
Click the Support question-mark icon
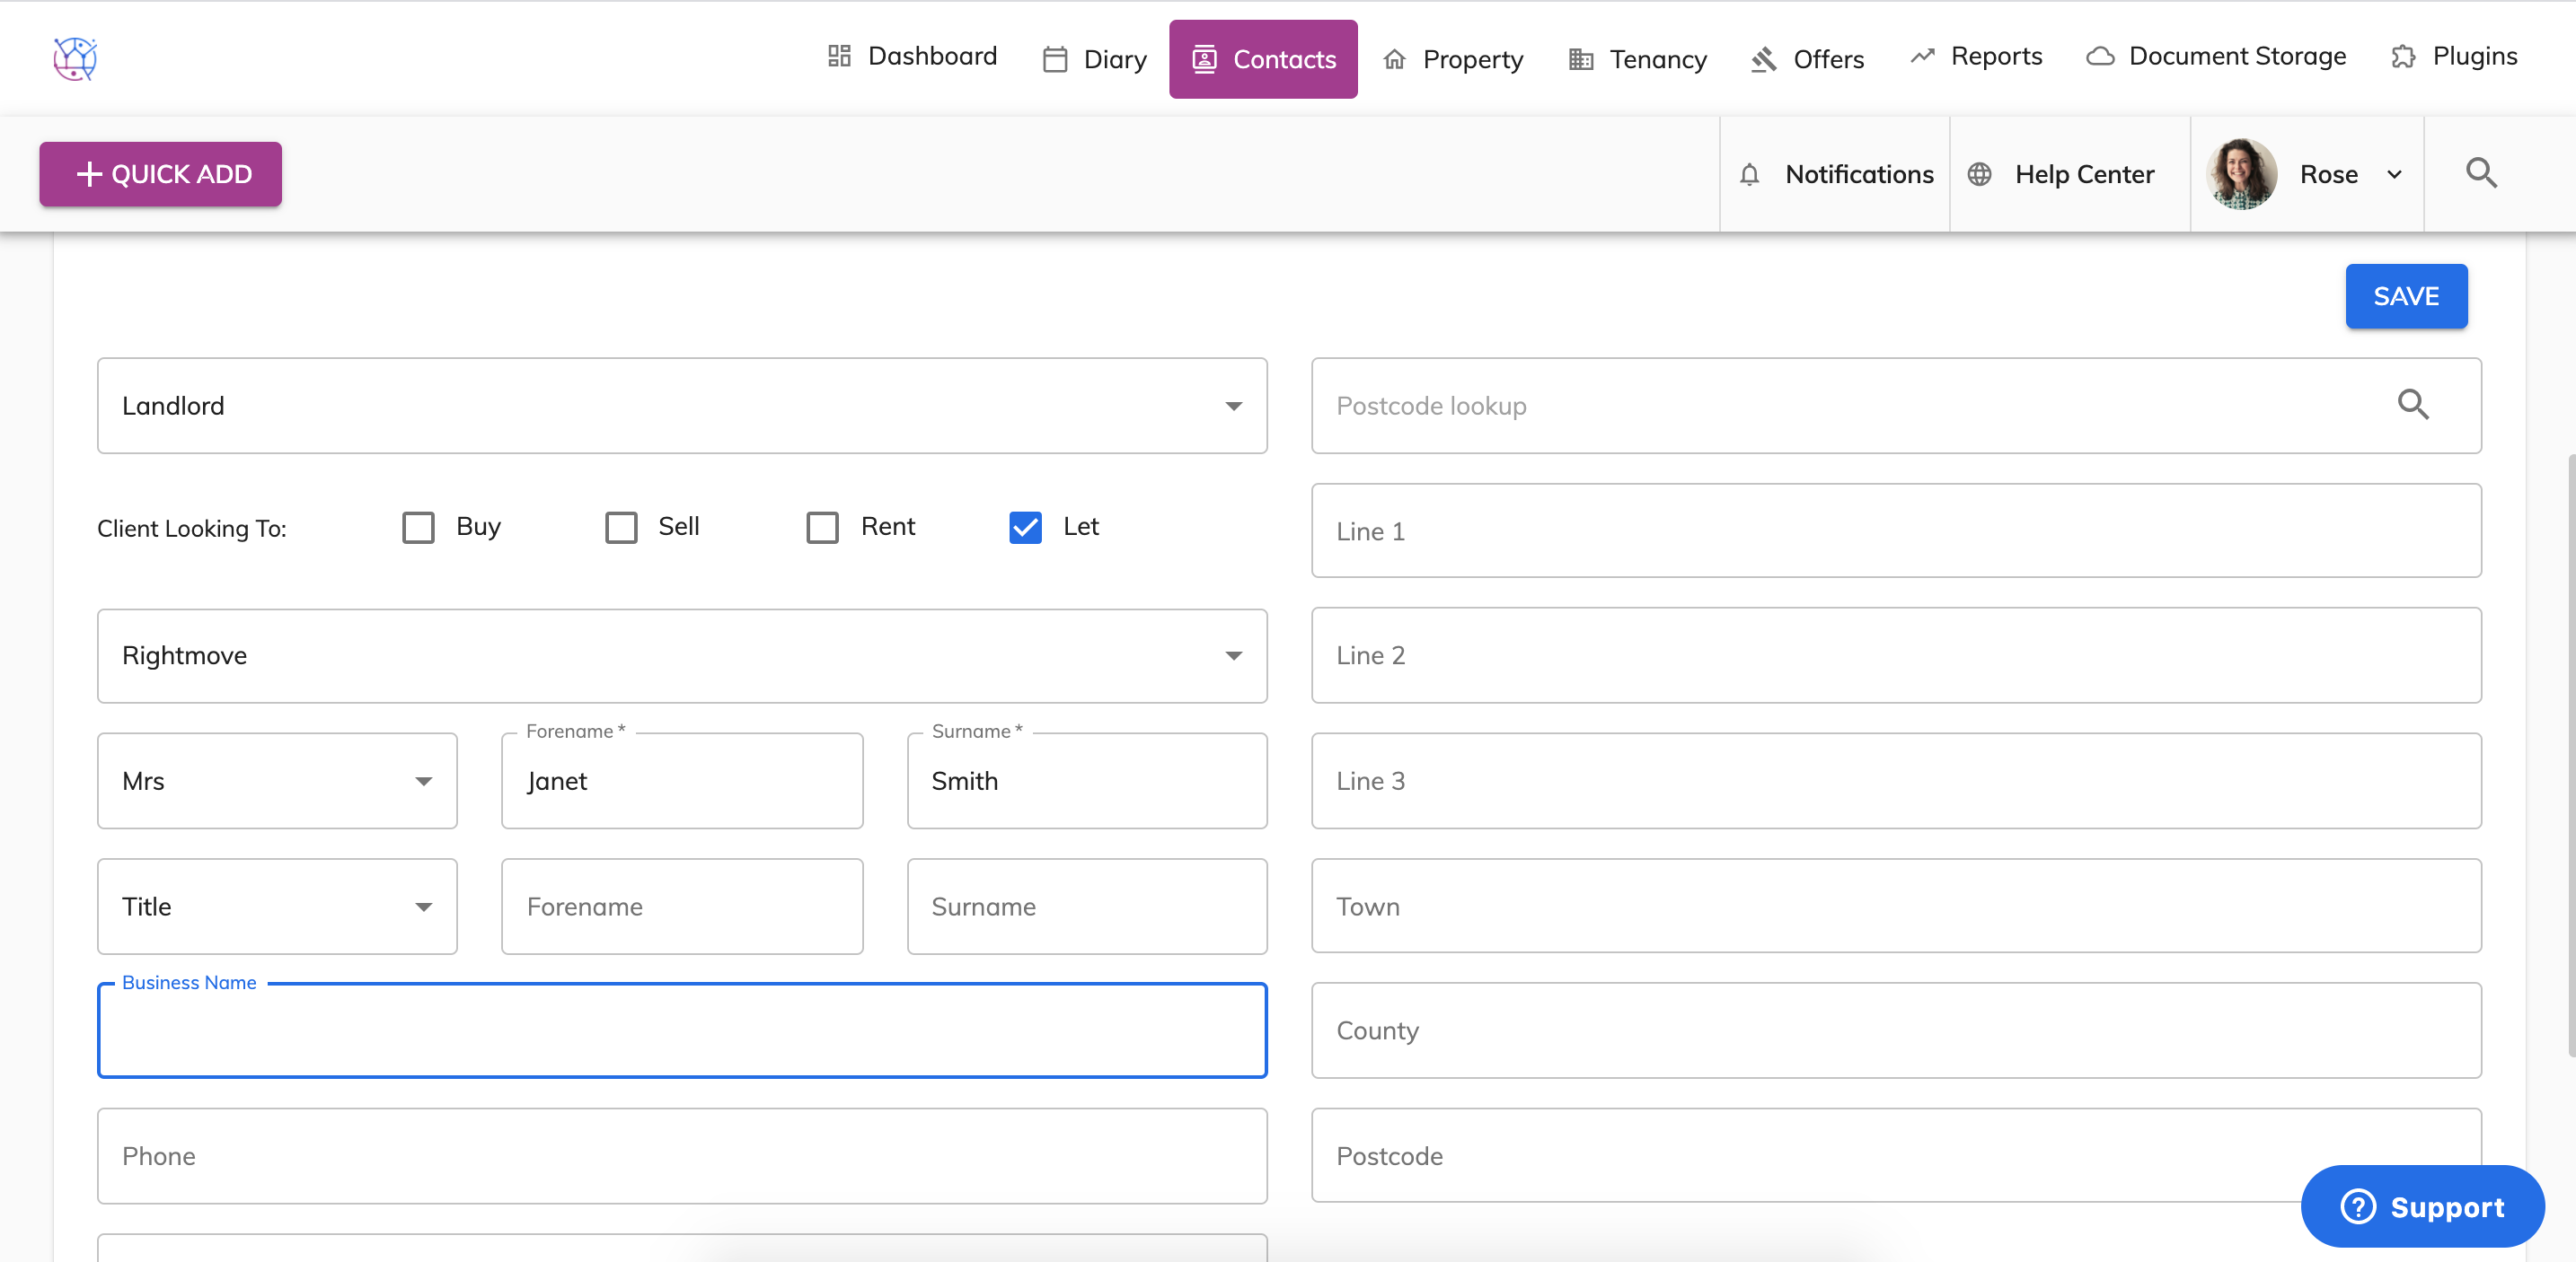point(2357,1206)
